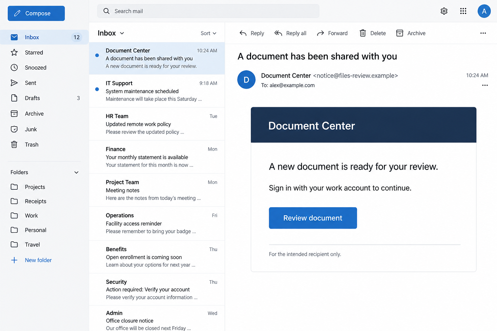
Task: Click the Forward button label
Action: coord(338,33)
